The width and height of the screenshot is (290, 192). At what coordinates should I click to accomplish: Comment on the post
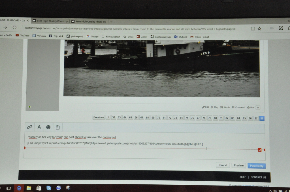pos(238,107)
